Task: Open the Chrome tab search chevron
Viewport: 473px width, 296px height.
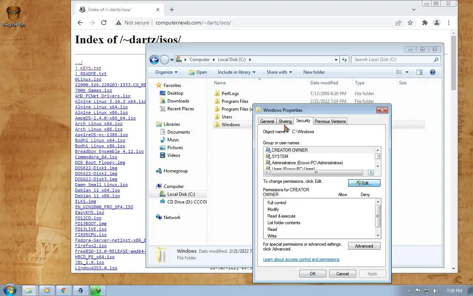Action: pos(414,10)
